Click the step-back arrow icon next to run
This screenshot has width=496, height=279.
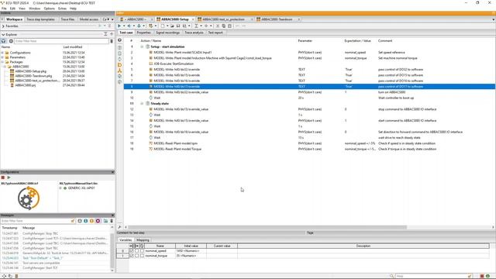click(x=129, y=26)
